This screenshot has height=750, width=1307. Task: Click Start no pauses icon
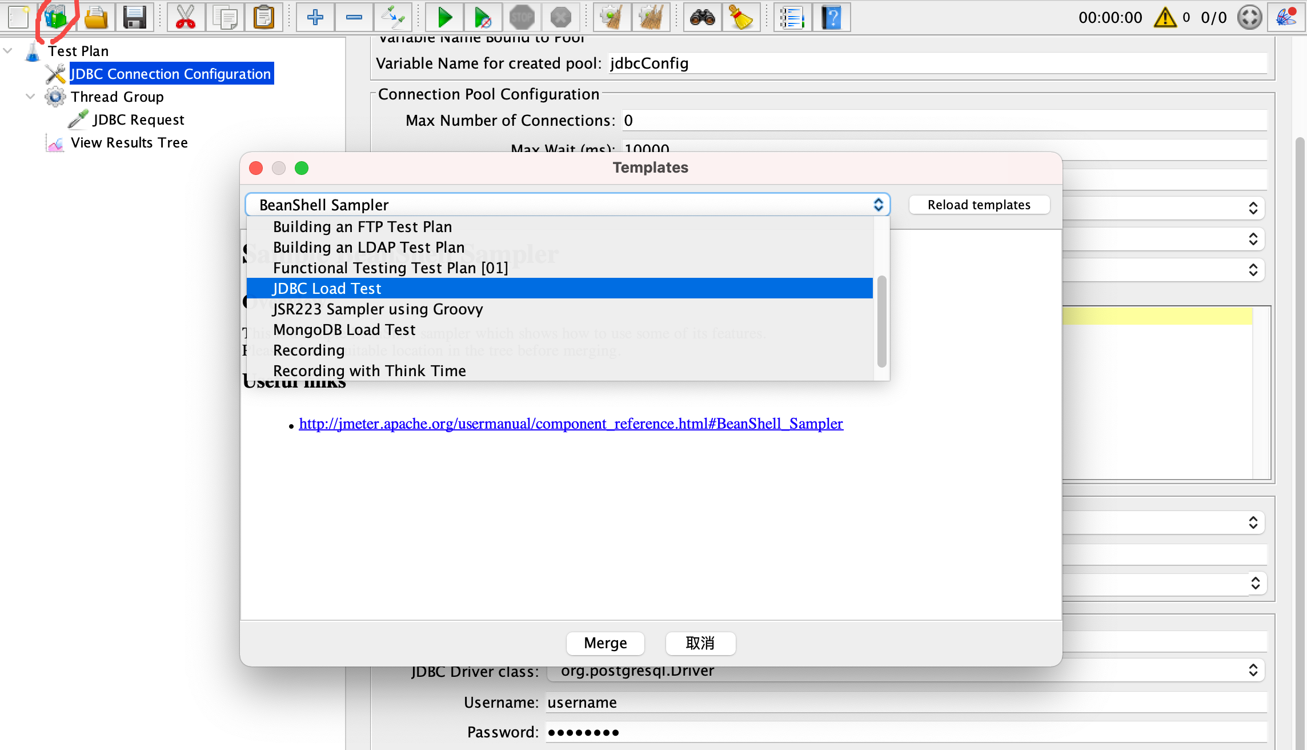coord(483,18)
